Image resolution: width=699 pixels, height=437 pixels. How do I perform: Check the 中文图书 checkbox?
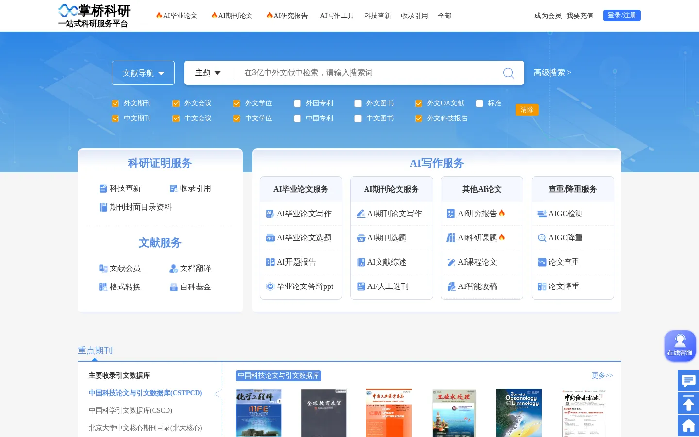click(x=358, y=118)
